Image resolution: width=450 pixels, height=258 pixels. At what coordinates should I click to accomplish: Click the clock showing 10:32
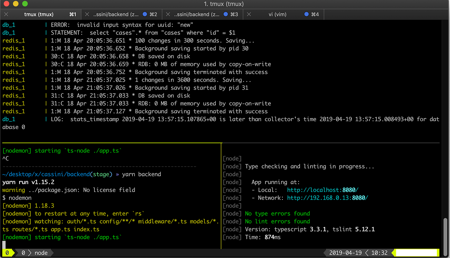[x=379, y=252]
